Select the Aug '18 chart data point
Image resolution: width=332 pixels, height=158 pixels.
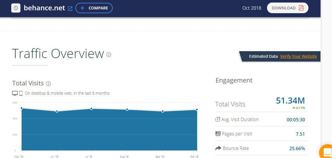point(127,109)
